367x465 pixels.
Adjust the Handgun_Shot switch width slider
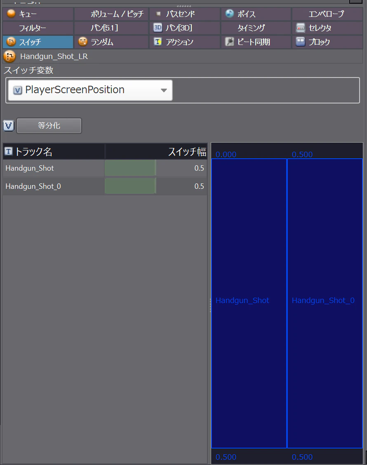(x=131, y=168)
